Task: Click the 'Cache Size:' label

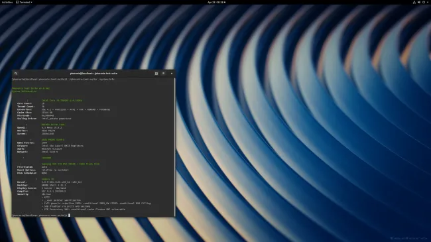Action: (x=25, y=113)
